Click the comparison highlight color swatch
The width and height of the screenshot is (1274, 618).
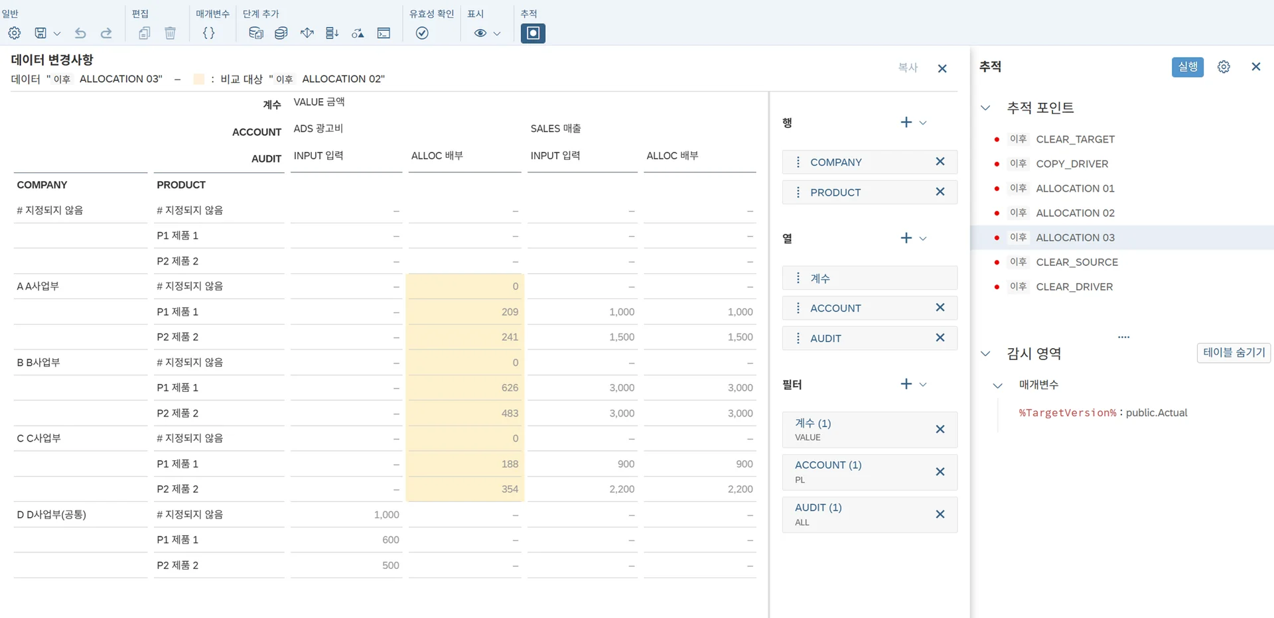pos(198,80)
